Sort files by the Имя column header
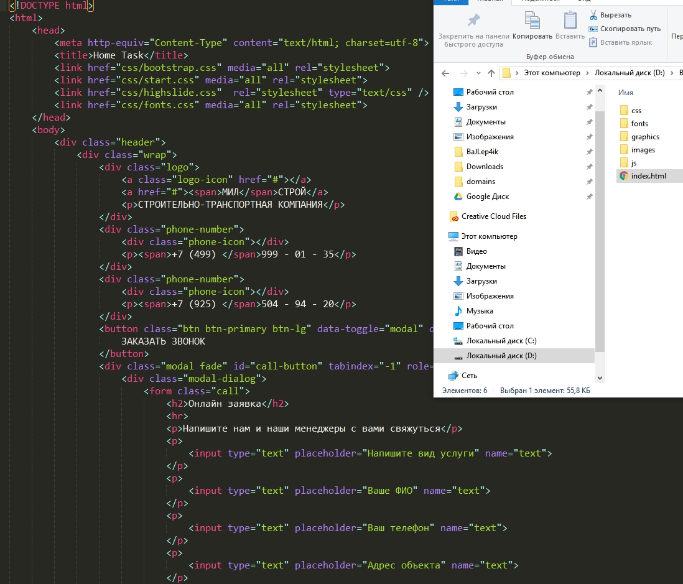Screen dimensions: 683x584 626,92
